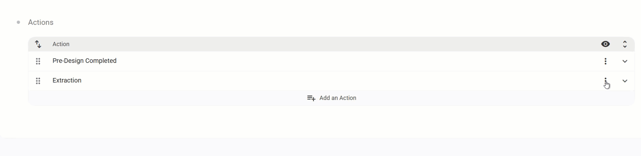This screenshot has width=641, height=156.
Task: Expand the Extraction row using its chevron
Action: tap(625, 81)
